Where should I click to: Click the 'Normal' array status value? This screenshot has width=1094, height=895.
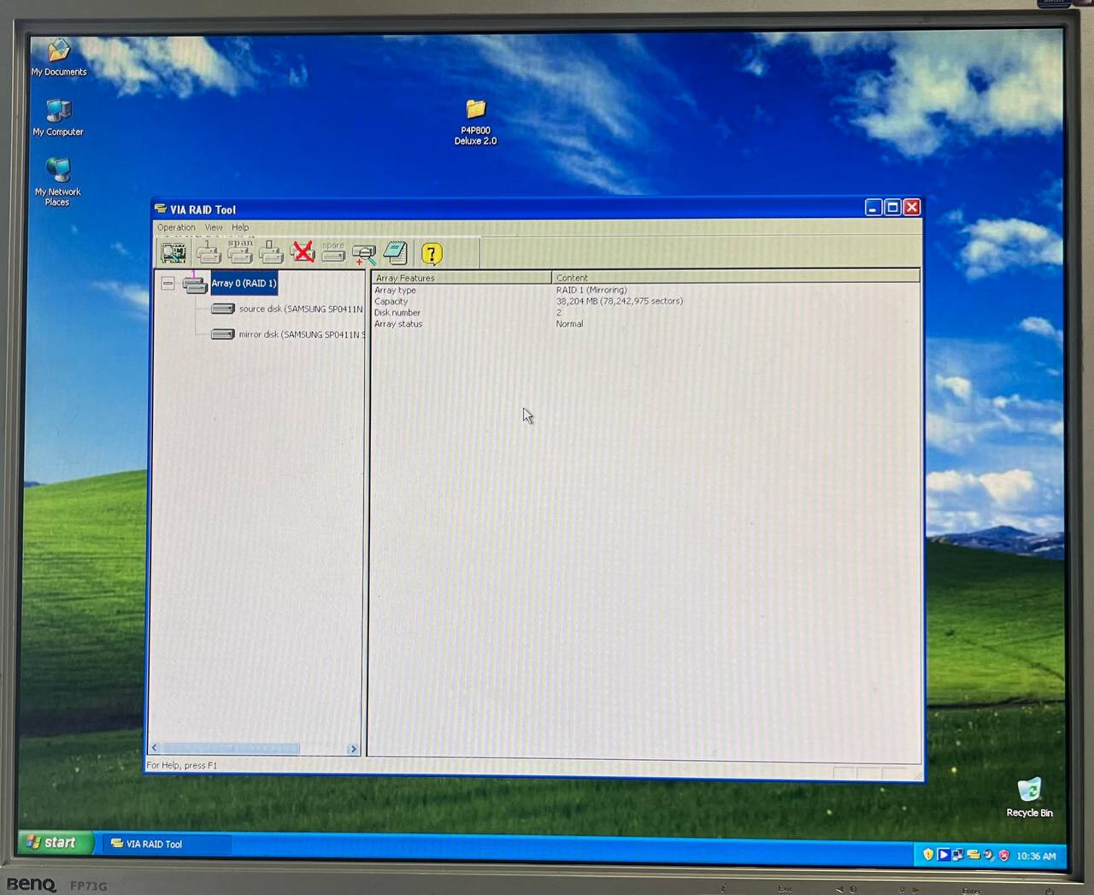click(569, 324)
